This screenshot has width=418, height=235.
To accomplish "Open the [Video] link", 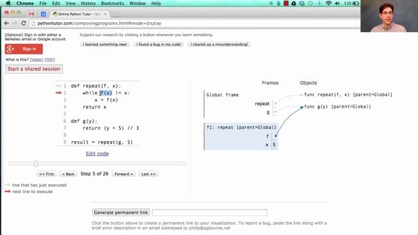I will tap(37, 59).
